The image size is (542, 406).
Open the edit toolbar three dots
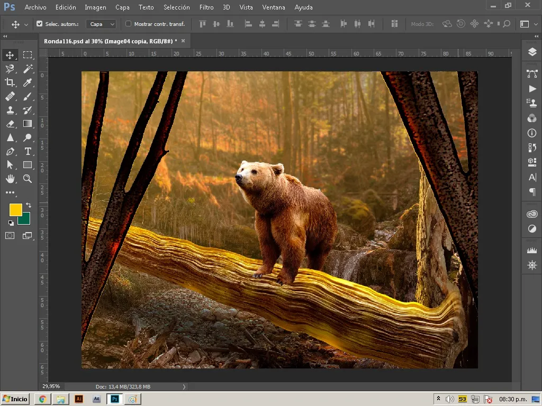(10, 192)
